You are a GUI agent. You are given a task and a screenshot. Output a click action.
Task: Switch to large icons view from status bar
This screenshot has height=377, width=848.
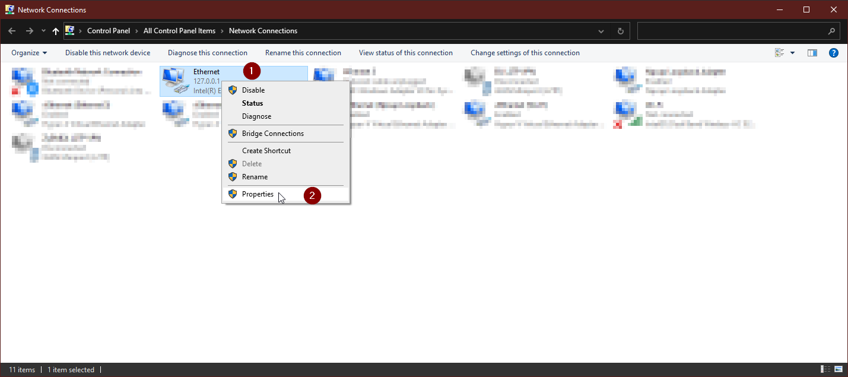[x=838, y=369]
